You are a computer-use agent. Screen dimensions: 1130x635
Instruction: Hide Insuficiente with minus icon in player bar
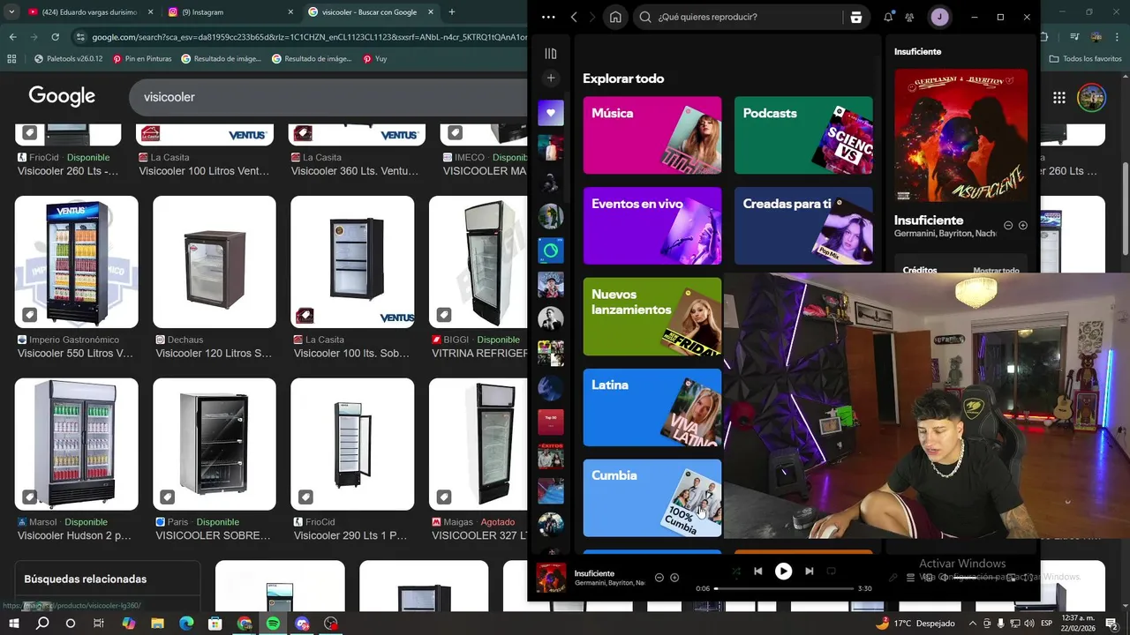(x=659, y=578)
